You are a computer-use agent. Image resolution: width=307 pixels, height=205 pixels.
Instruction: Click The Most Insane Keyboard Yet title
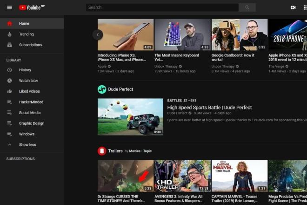177,57
